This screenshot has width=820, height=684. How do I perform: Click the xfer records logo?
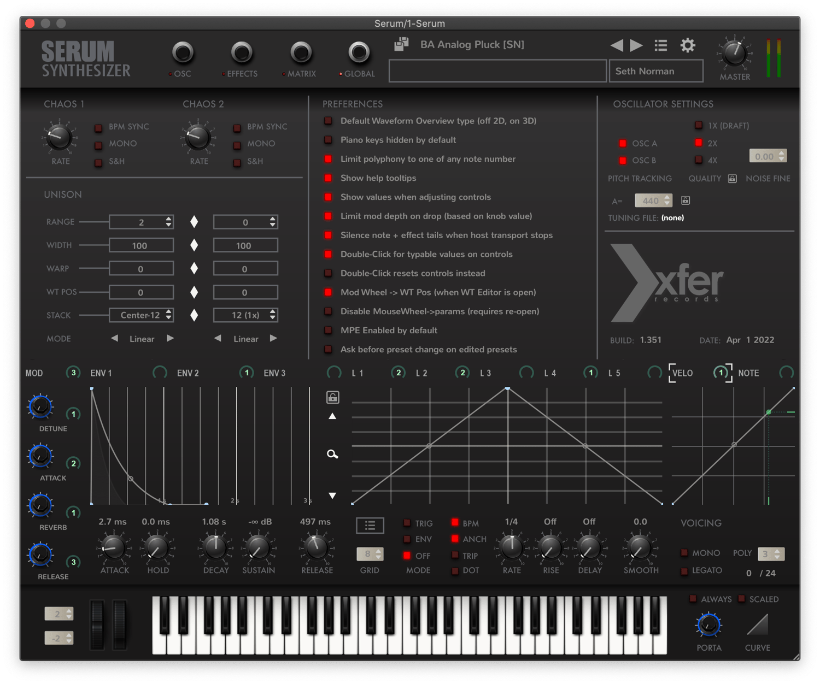pos(667,282)
